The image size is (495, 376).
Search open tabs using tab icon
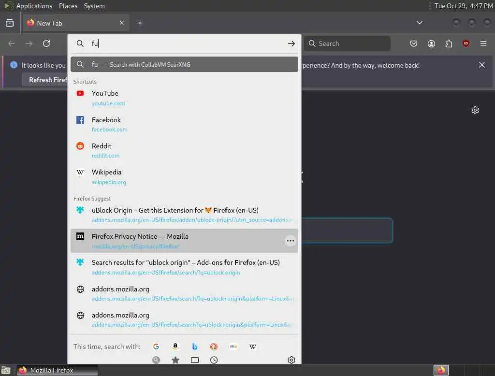(x=195, y=360)
